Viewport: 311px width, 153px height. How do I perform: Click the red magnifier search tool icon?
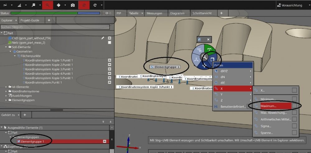[47, 5]
